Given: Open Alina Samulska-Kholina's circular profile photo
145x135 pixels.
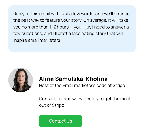Looking at the screenshot, I should (x=21, y=80).
